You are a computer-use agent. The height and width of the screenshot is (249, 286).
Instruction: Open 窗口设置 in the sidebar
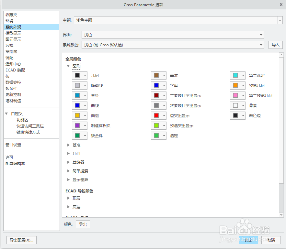[x=13, y=145]
